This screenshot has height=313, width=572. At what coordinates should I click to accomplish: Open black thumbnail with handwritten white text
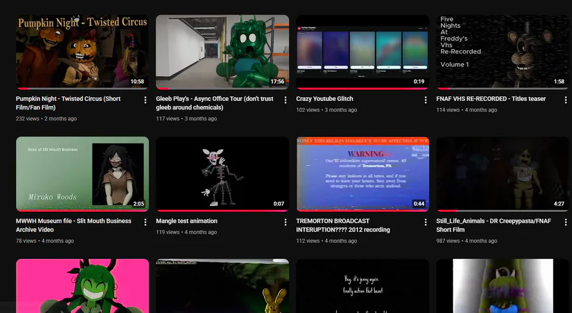point(363,286)
